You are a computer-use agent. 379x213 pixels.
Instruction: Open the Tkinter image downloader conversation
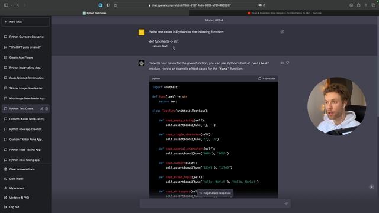click(x=25, y=88)
